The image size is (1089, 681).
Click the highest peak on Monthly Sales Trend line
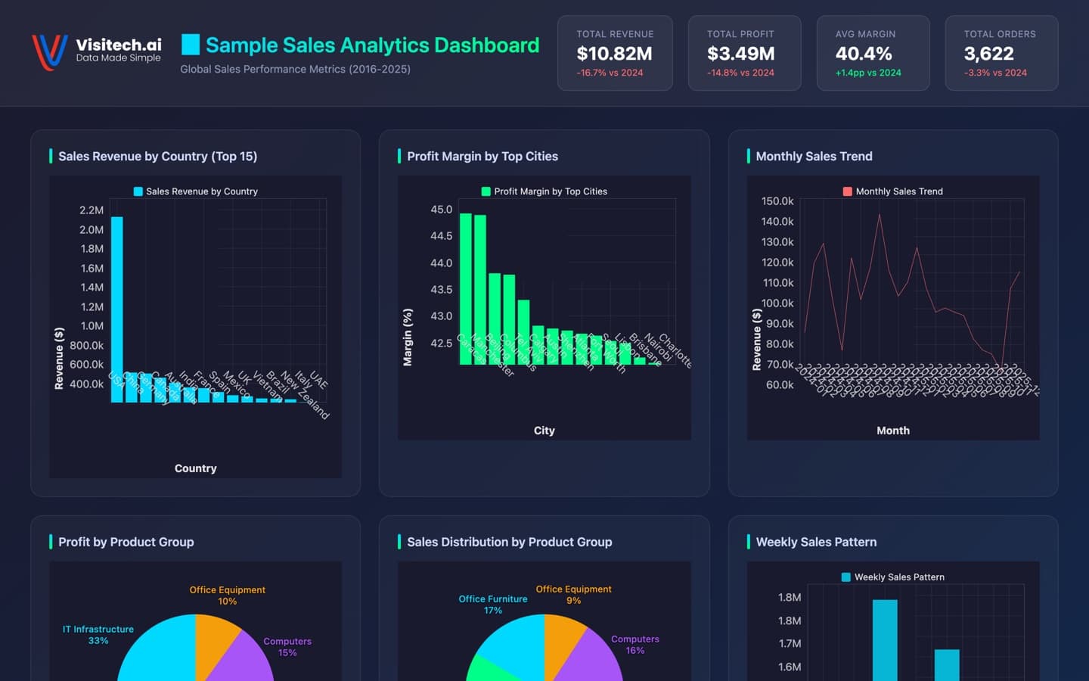point(880,214)
